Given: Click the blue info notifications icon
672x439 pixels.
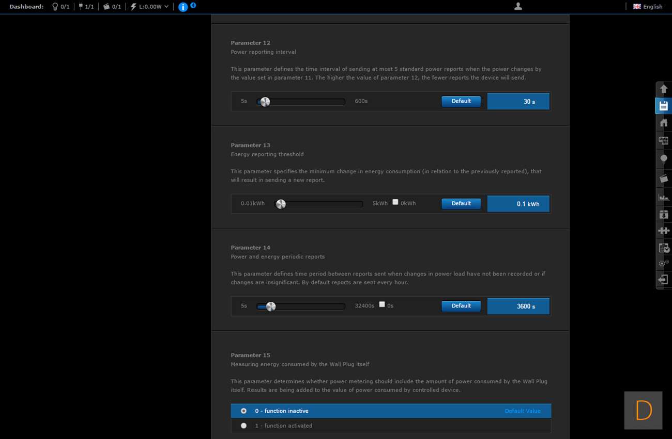Looking at the screenshot, I should [x=182, y=7].
